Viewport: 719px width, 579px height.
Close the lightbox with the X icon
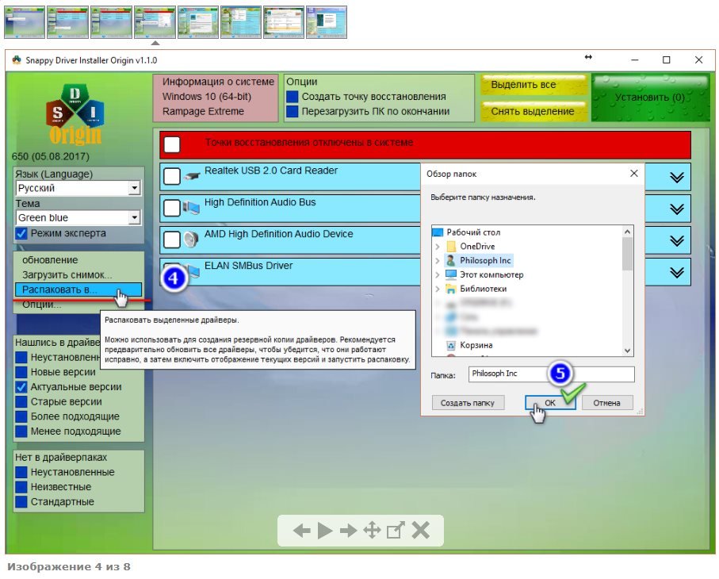[420, 531]
